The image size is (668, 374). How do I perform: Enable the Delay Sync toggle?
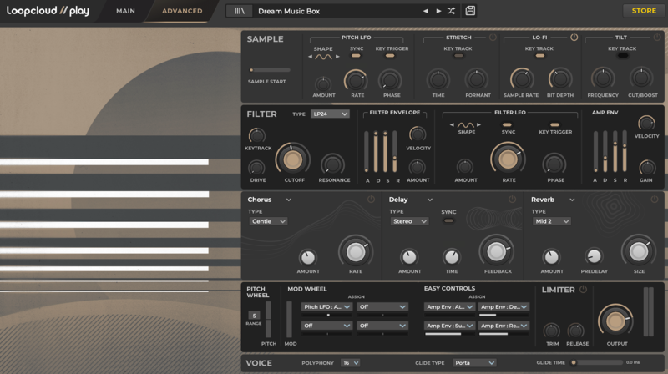[448, 220]
